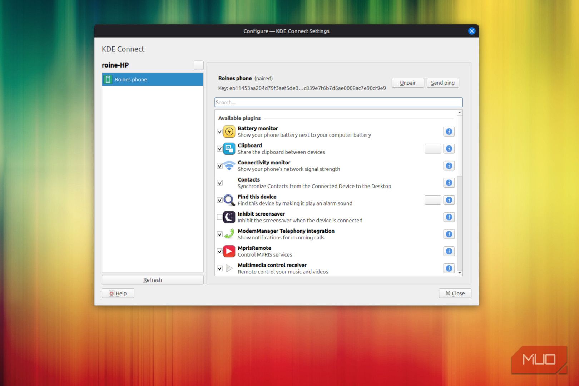Disable the Battery monitor plugin checkbox
This screenshot has width=579, height=386.
click(x=220, y=132)
